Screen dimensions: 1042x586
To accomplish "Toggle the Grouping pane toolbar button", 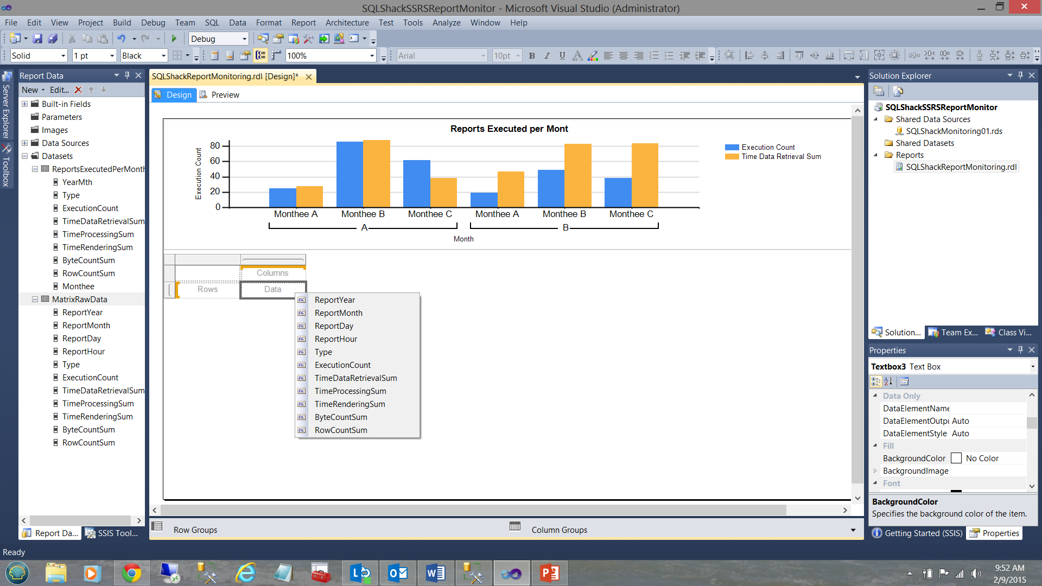I will pyautogui.click(x=261, y=55).
